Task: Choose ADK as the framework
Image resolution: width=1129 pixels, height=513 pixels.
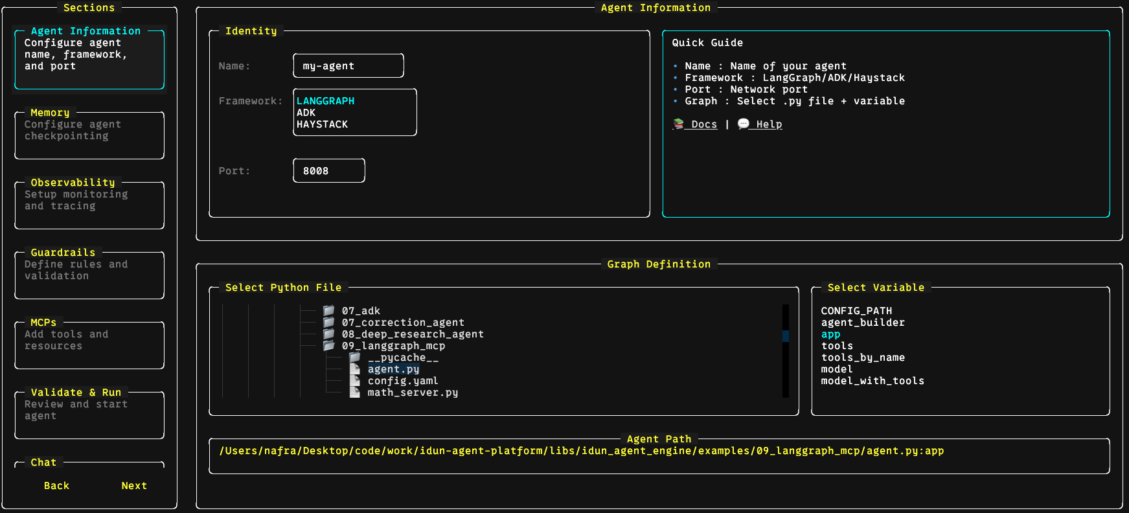Action: pos(306,113)
